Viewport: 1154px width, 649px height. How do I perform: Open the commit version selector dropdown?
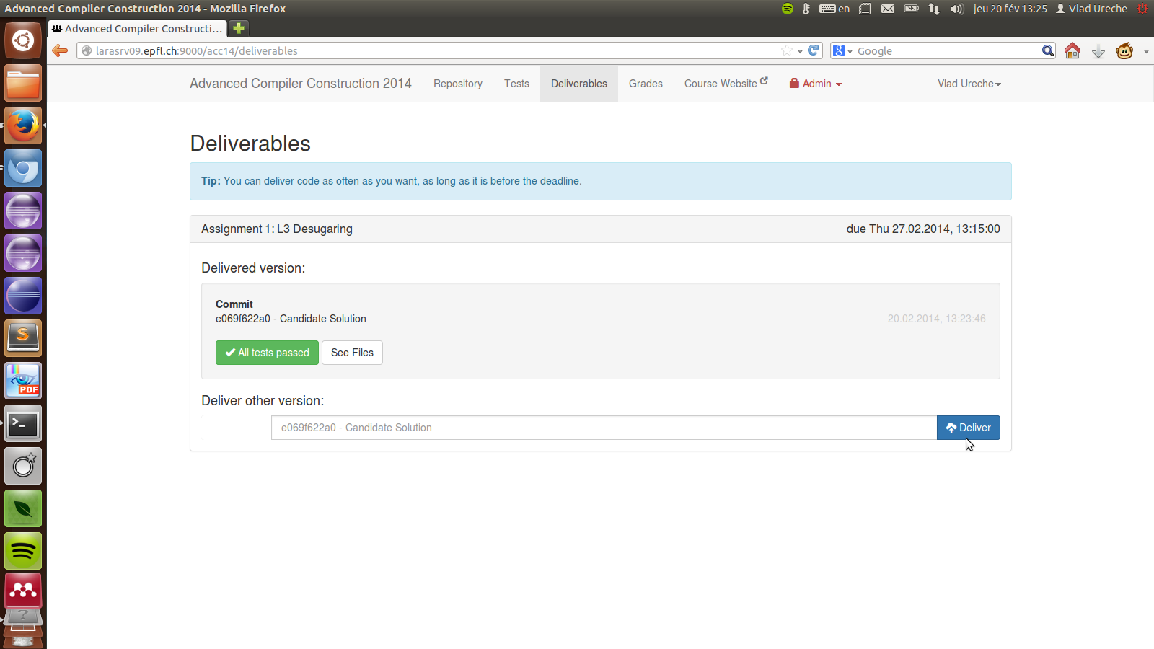(604, 428)
